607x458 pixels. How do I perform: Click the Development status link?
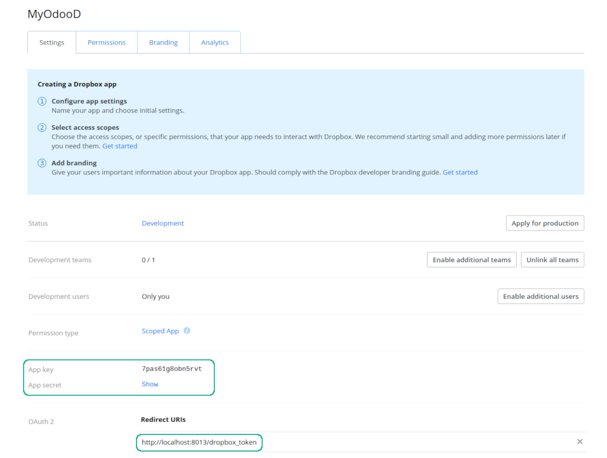click(163, 224)
